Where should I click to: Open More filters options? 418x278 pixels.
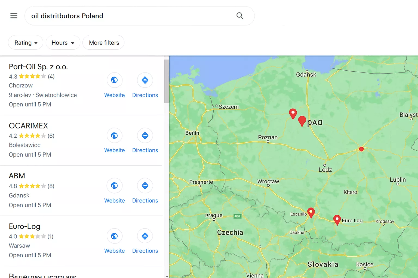pos(103,42)
